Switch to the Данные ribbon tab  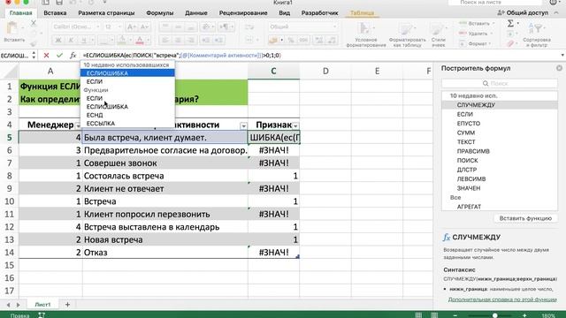click(x=196, y=13)
